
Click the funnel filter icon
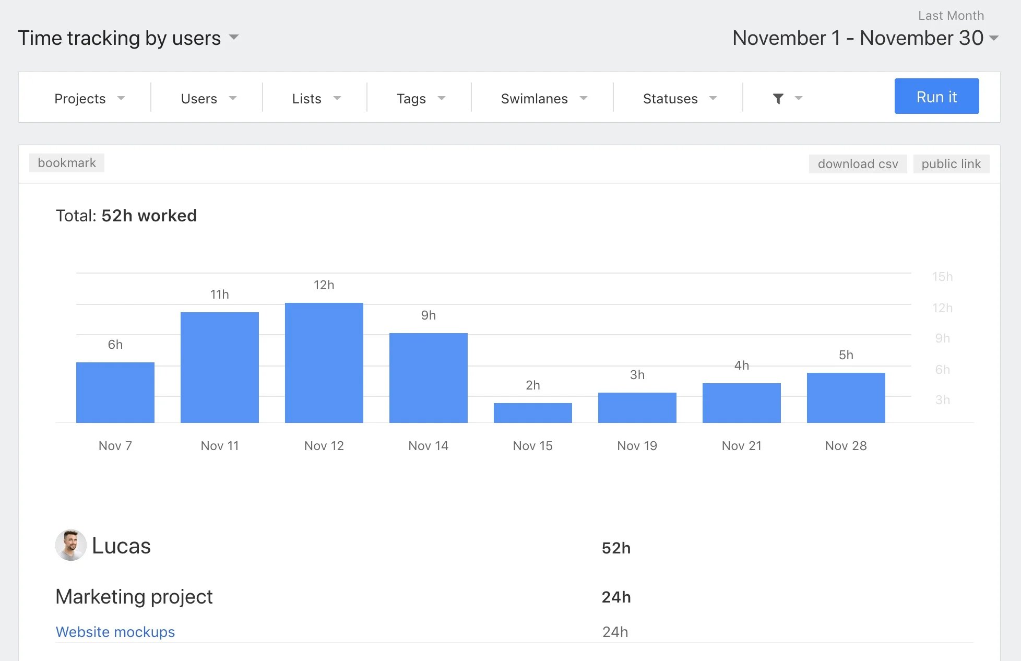coord(778,99)
